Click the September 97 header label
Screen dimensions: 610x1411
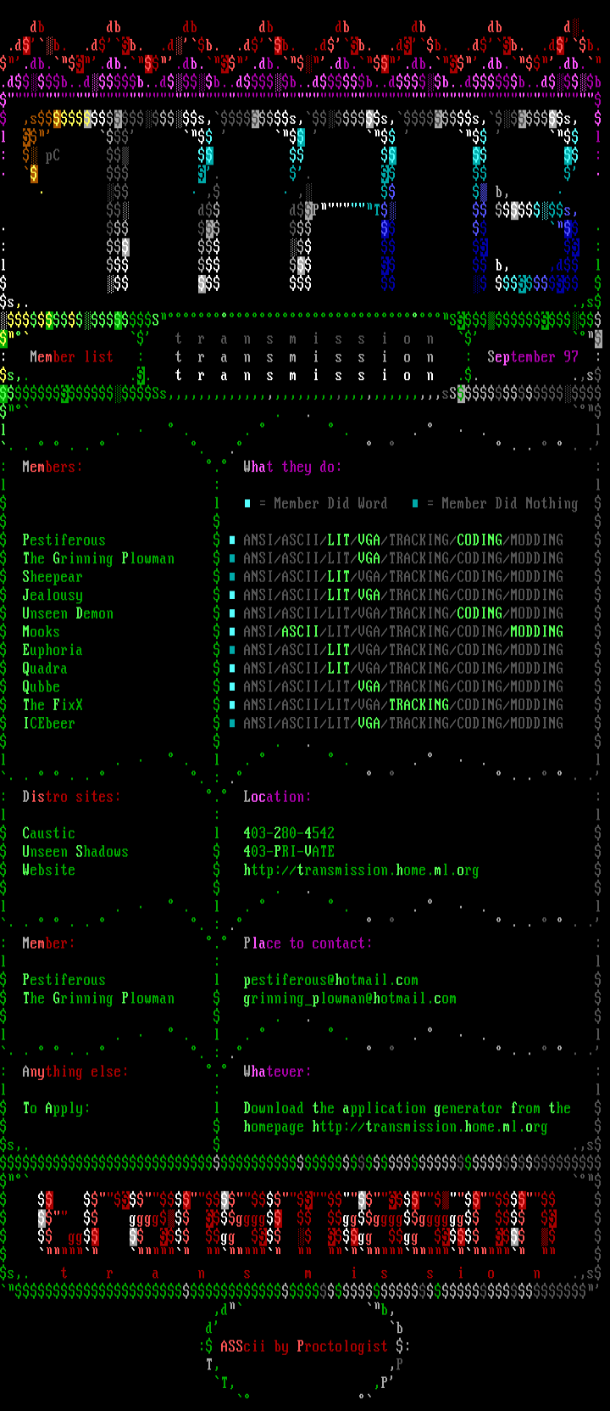533,357
